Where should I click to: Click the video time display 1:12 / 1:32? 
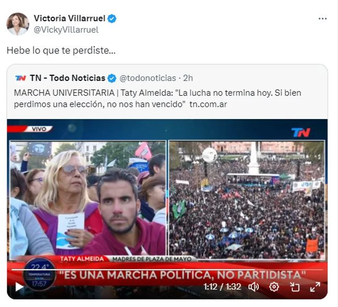click(x=222, y=287)
